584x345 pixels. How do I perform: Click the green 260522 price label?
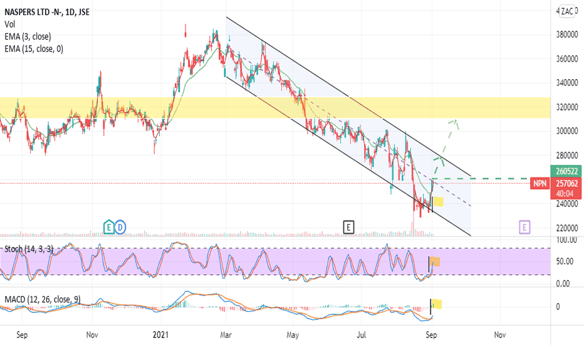click(566, 171)
